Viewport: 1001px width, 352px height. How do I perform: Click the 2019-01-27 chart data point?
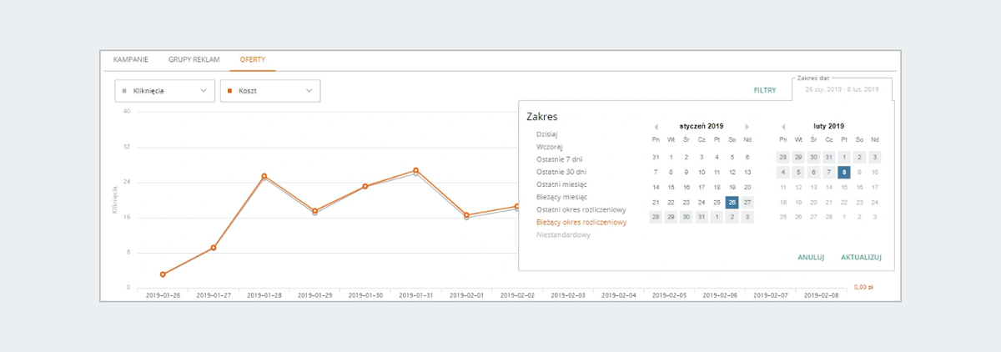click(x=214, y=248)
